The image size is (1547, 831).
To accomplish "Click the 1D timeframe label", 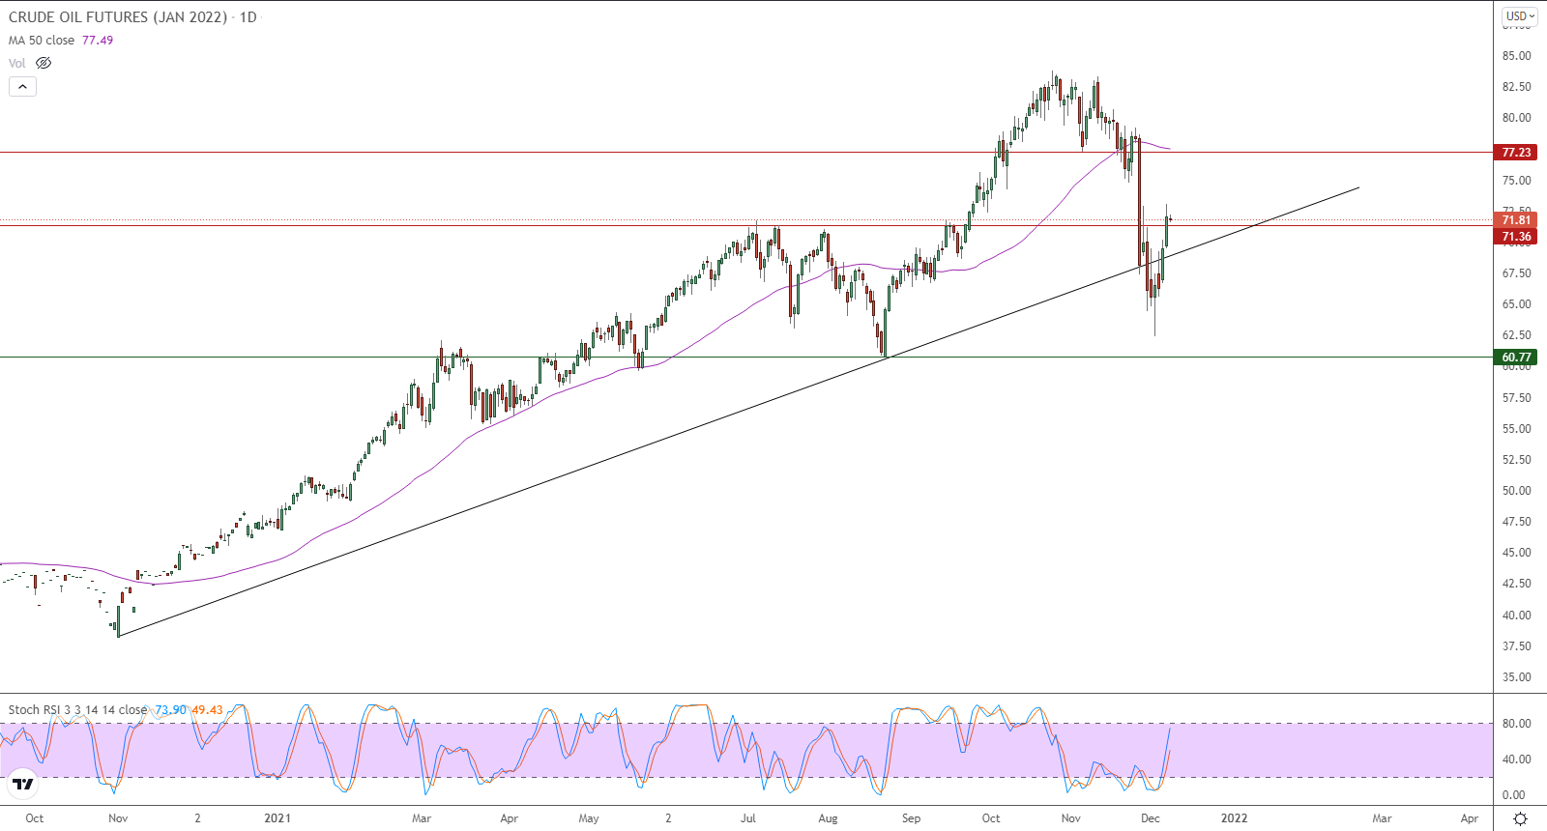I will 248,17.
